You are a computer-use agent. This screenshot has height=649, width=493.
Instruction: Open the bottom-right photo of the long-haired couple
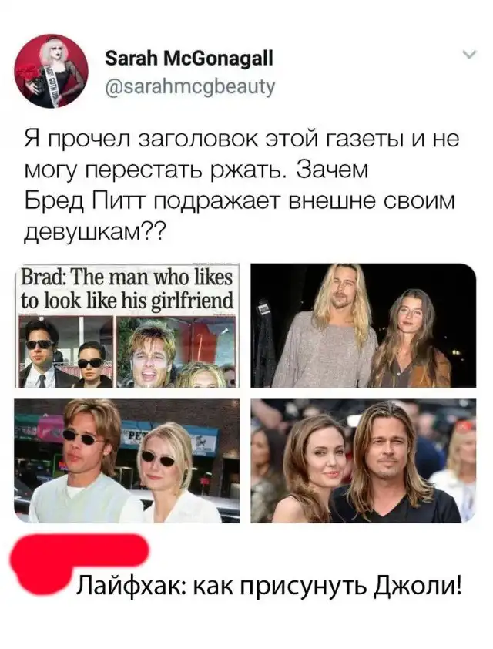(364, 461)
